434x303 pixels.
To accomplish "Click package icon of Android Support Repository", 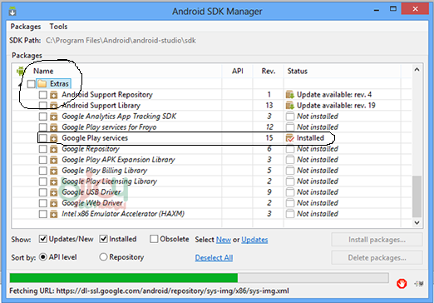I will tap(54, 95).
